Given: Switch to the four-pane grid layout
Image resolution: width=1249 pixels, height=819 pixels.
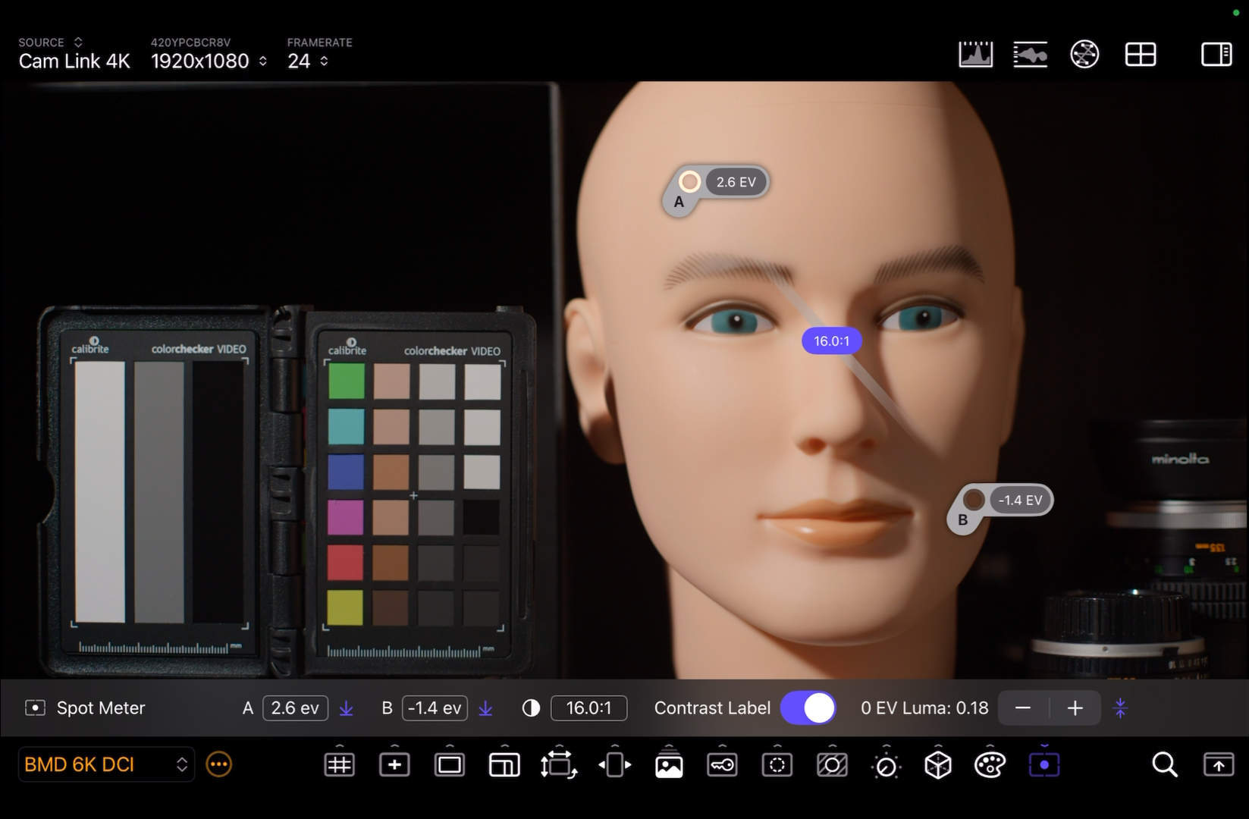Looking at the screenshot, I should point(1140,55).
